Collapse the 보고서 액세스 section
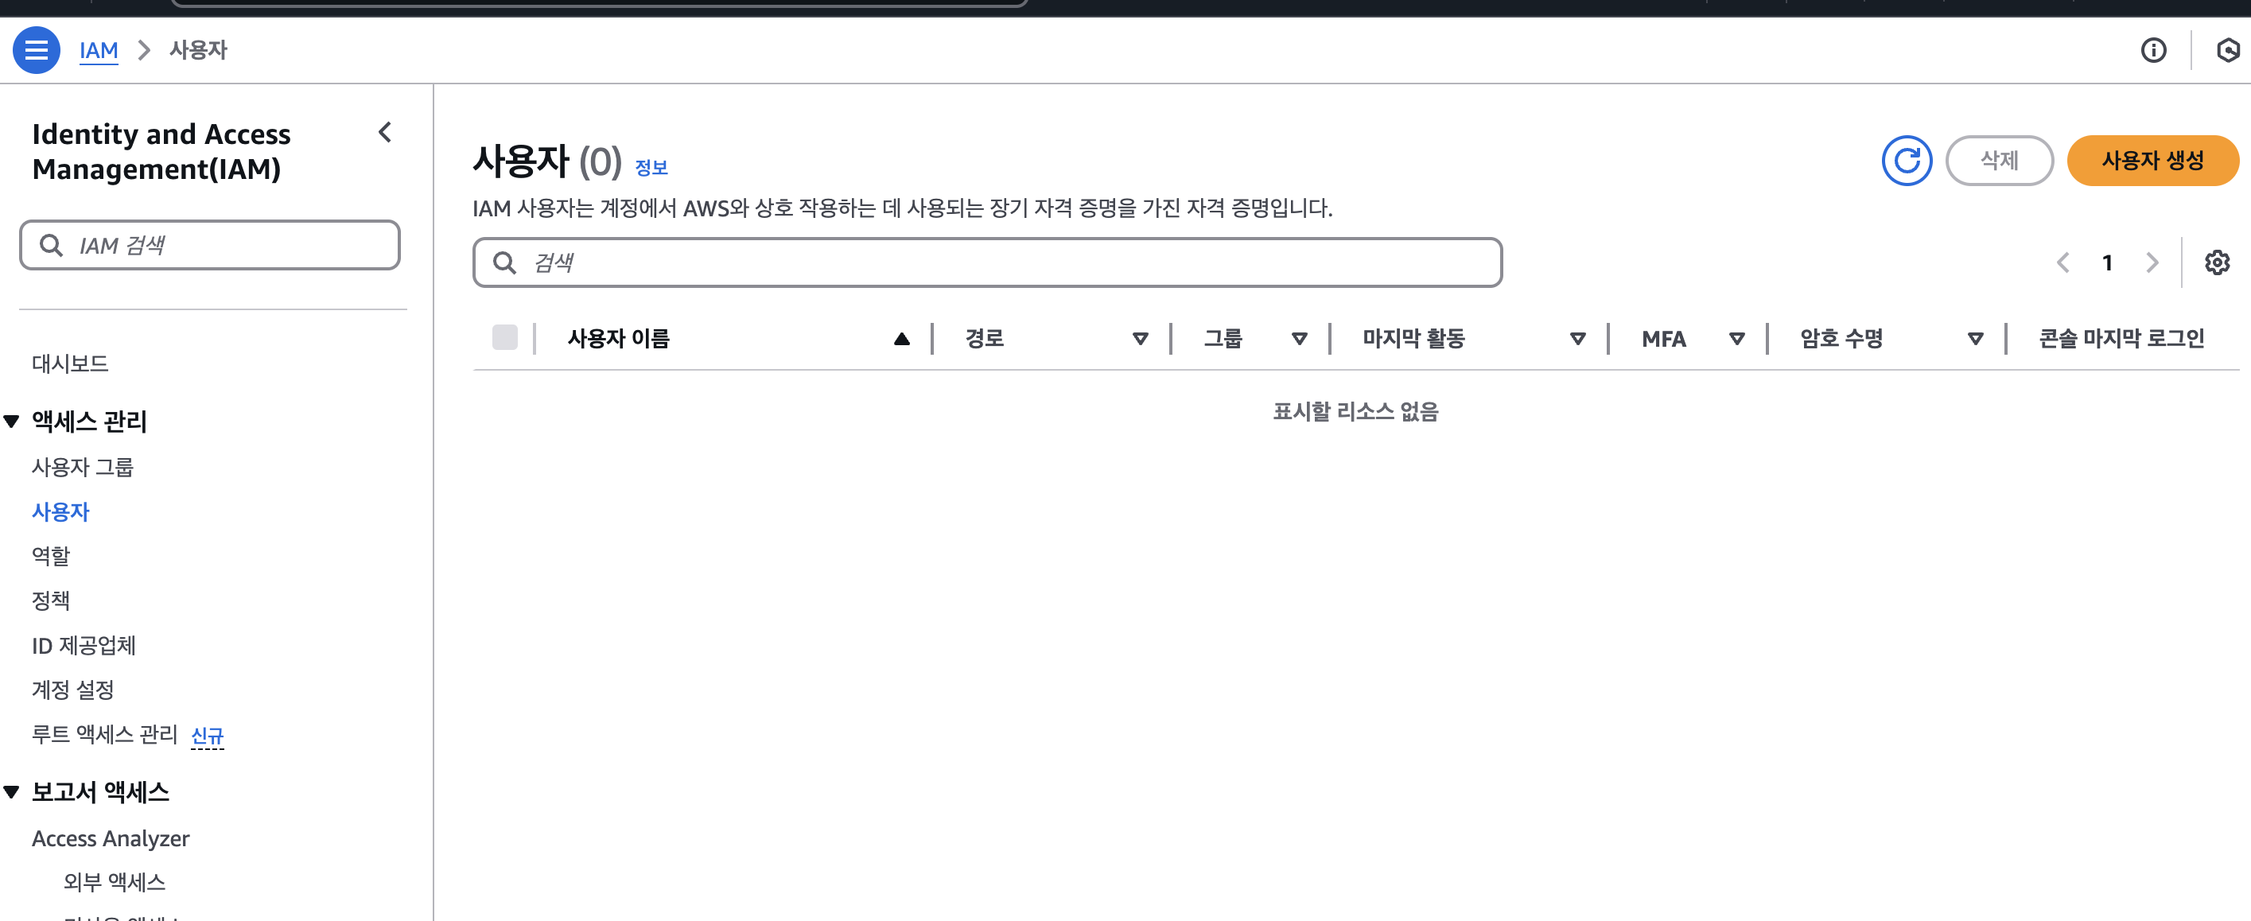This screenshot has width=2251, height=921. tap(11, 791)
